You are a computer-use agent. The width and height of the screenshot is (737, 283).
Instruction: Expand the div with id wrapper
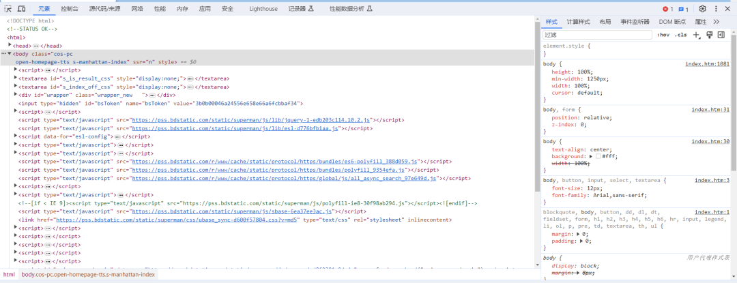tap(16, 95)
